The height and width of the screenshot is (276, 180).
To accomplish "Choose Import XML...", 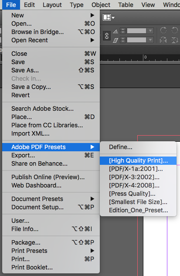I will (51, 133).
